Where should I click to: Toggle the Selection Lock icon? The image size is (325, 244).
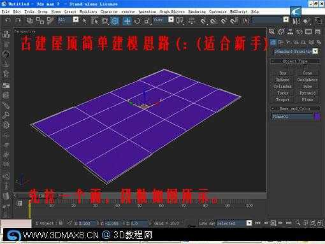coord(61,223)
